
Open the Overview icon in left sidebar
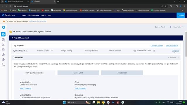[3, 34]
